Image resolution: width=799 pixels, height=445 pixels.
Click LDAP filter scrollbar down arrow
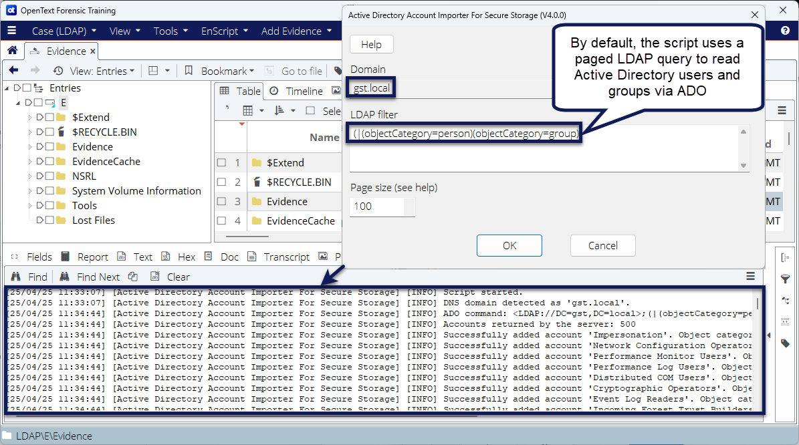(744, 166)
